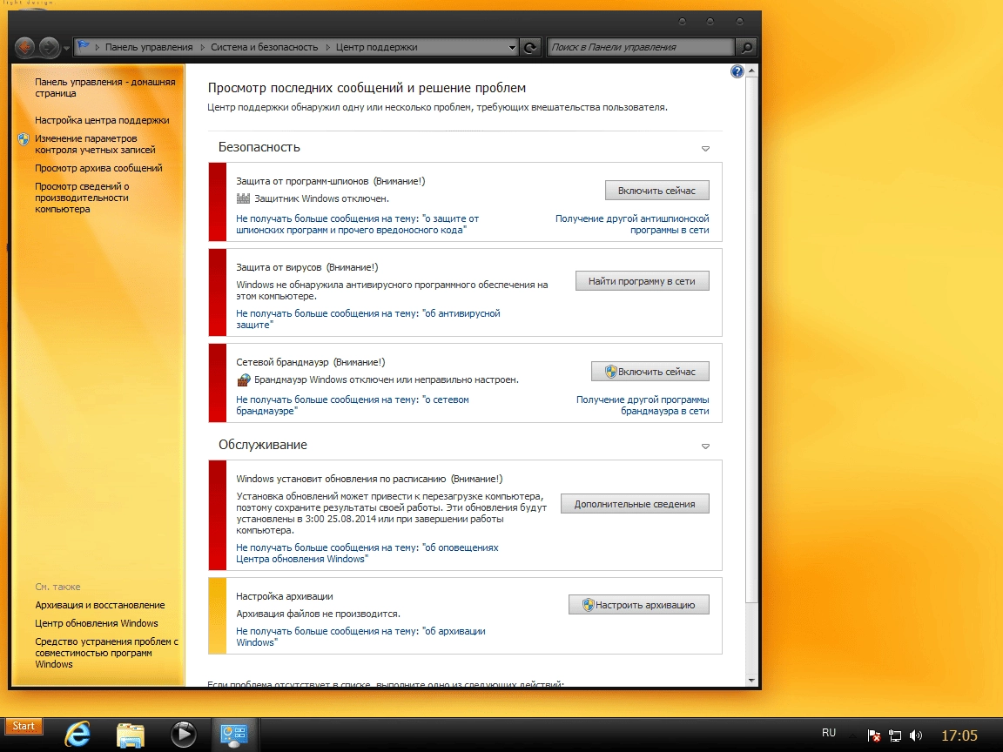Click the Start button
The width and height of the screenshot is (1003, 752).
24,726
